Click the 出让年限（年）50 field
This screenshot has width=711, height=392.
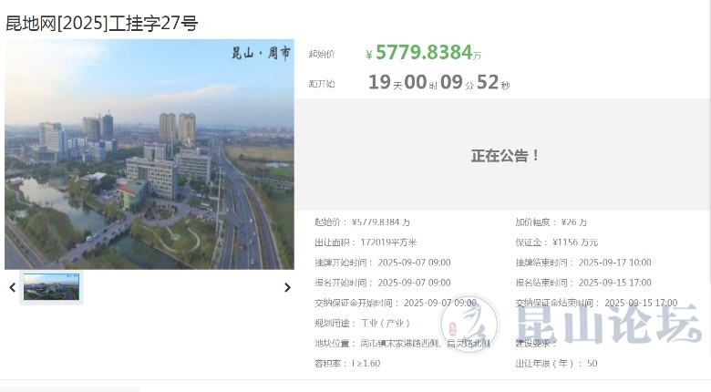pos(556,364)
